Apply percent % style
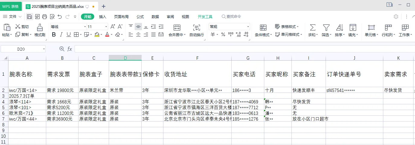The height and width of the screenshot is (145, 415). pyautogui.click(x=223, y=35)
